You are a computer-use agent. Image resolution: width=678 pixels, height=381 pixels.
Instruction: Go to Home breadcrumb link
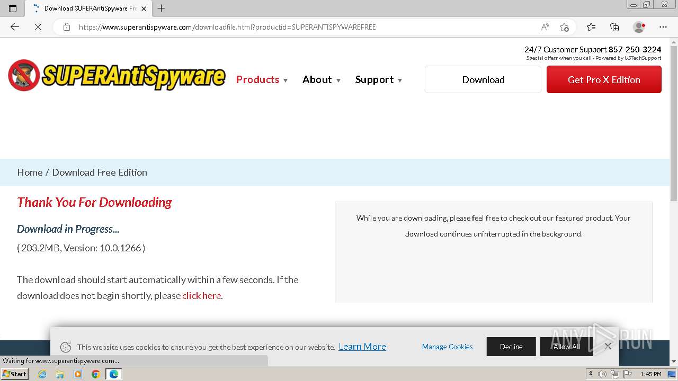(30, 172)
